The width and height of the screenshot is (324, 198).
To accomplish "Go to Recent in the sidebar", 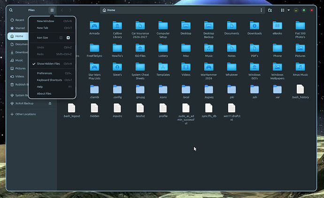I will (x=19, y=20).
